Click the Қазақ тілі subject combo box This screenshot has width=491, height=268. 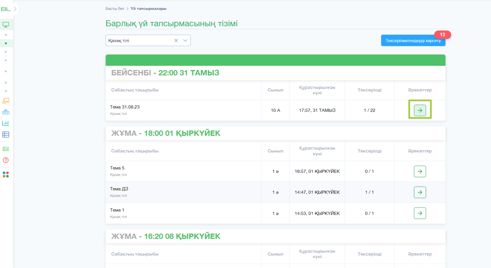point(148,40)
